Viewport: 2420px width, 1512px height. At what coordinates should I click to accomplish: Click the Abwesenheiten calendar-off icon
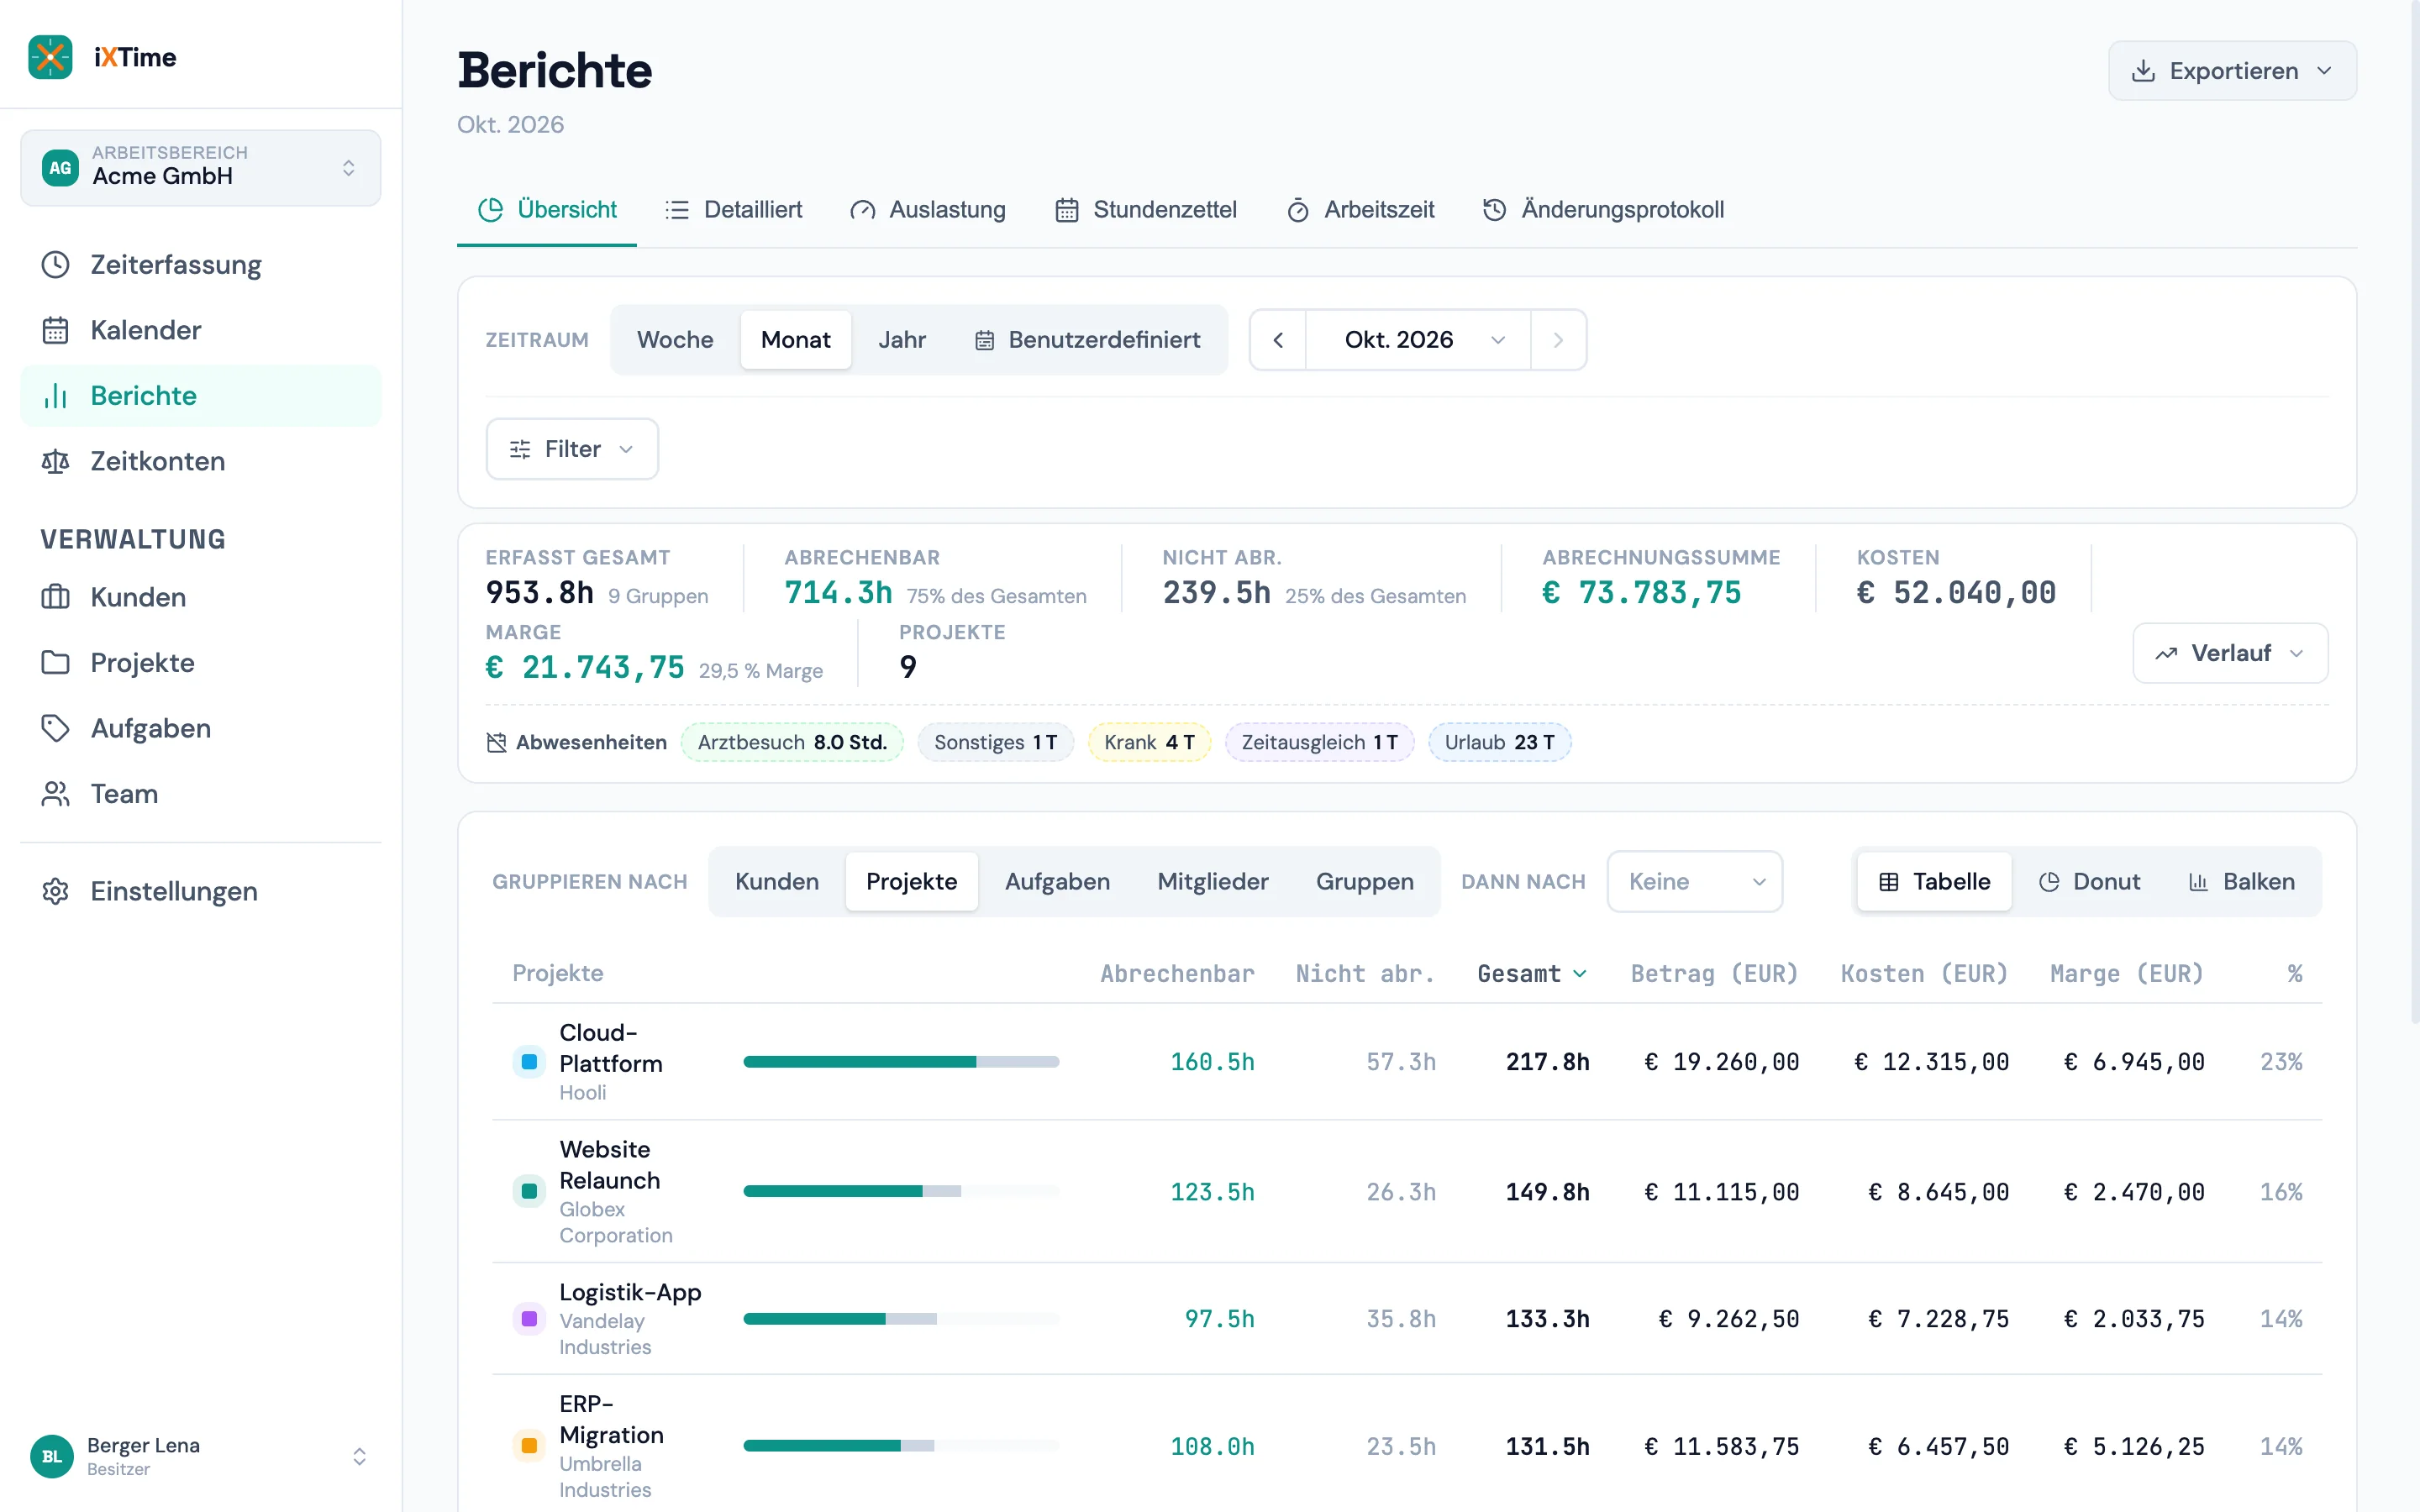[x=496, y=742]
